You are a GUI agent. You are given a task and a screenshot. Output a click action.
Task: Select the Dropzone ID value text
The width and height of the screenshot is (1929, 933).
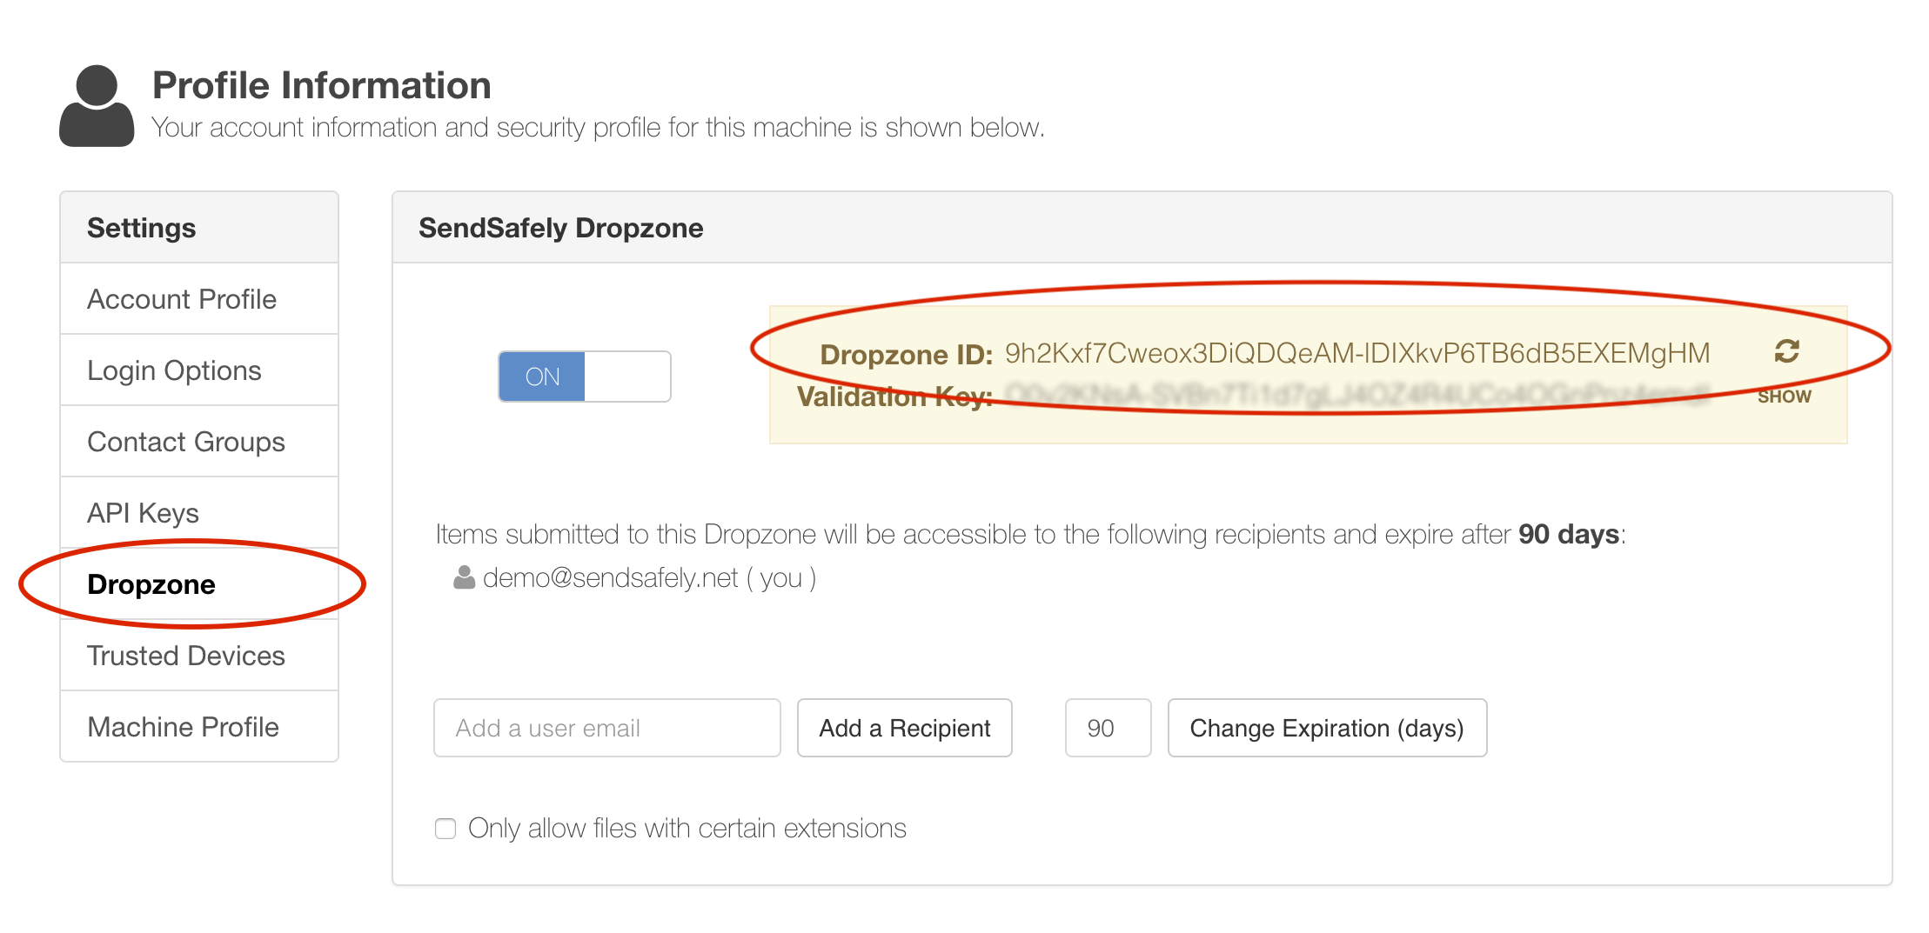[1357, 353]
